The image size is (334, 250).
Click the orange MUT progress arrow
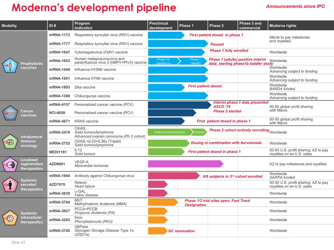(x=163, y=202)
